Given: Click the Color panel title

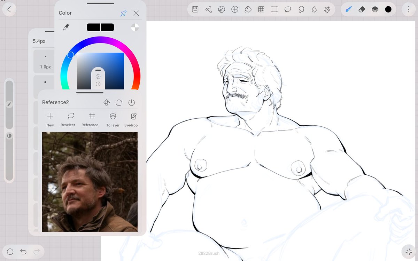Looking at the screenshot, I should pyautogui.click(x=65, y=13).
